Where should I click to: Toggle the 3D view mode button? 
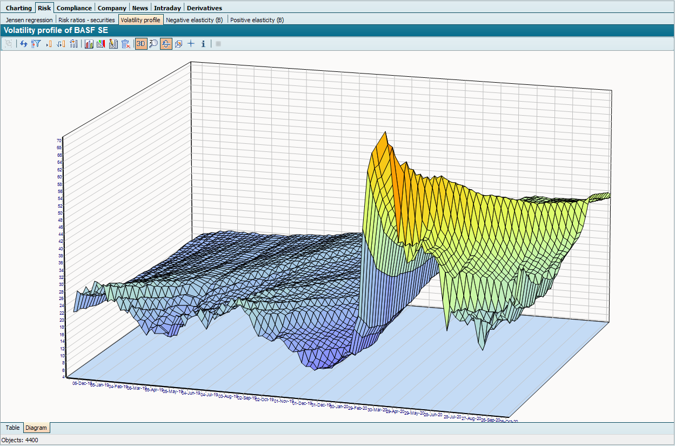pyautogui.click(x=141, y=44)
